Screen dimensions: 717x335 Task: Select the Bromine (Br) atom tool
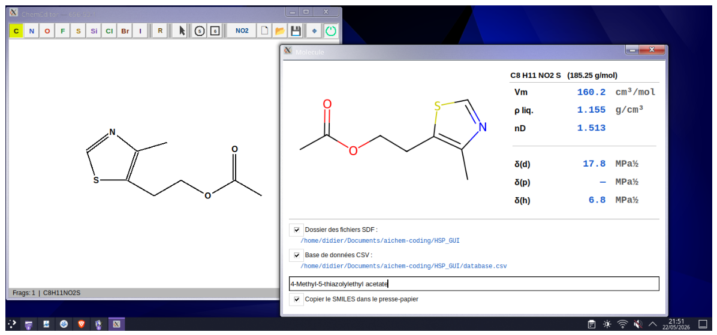coord(125,31)
